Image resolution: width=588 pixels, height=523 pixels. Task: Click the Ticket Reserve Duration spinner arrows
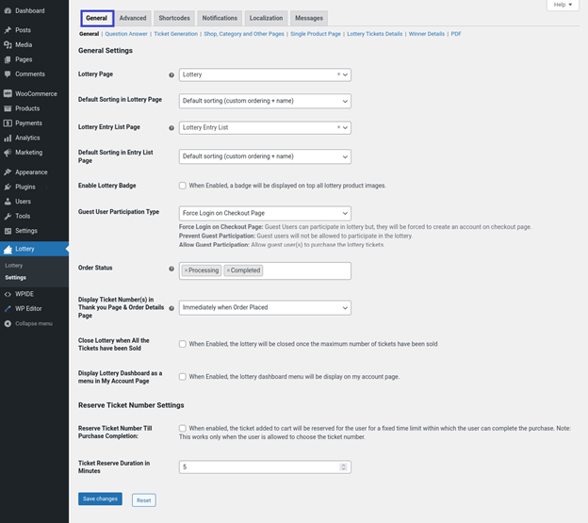coord(343,467)
